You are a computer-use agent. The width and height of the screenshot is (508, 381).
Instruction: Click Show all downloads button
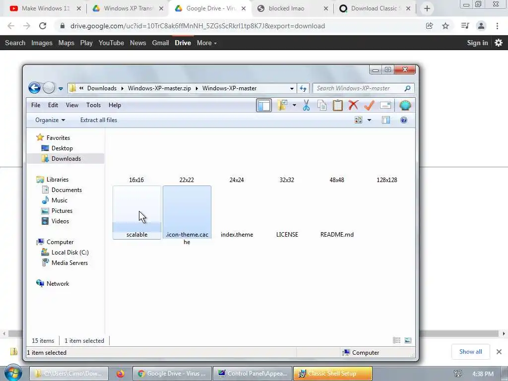pyautogui.click(x=470, y=352)
